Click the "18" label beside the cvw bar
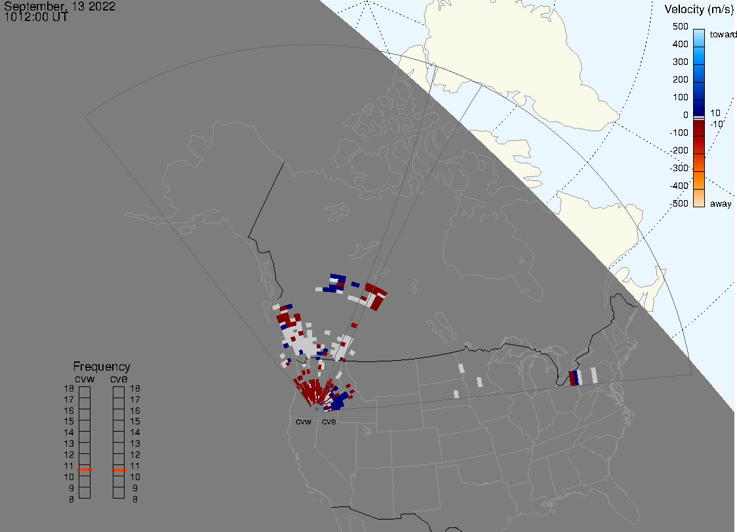Viewport: 737px width, 532px height. point(69,388)
